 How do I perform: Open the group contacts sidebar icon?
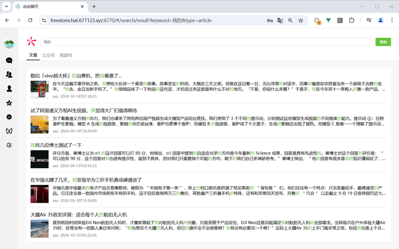[9, 74]
